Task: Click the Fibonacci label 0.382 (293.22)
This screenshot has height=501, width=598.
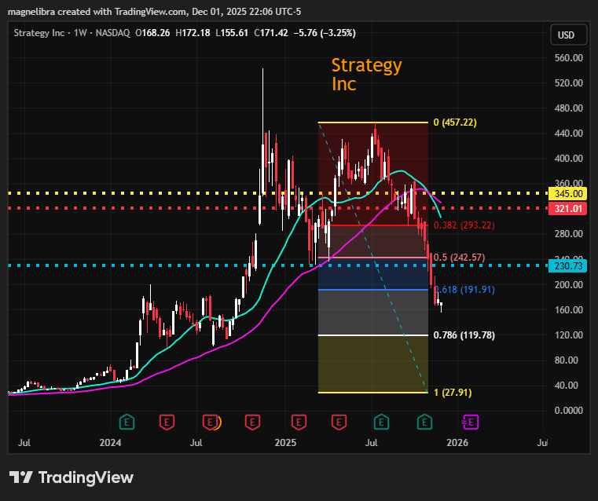Action: point(464,225)
